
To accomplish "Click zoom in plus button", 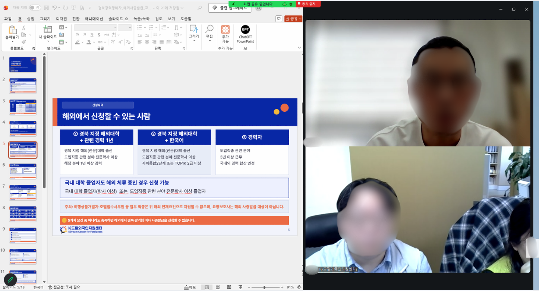I will click(282, 287).
